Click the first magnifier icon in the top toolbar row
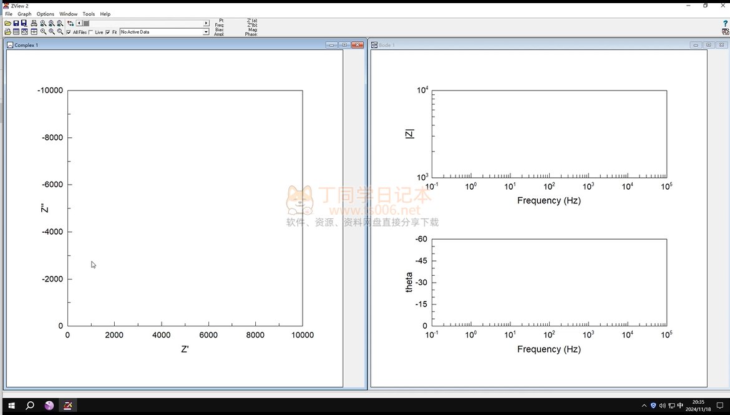Viewport: 730px width, 415px height. (x=43, y=23)
